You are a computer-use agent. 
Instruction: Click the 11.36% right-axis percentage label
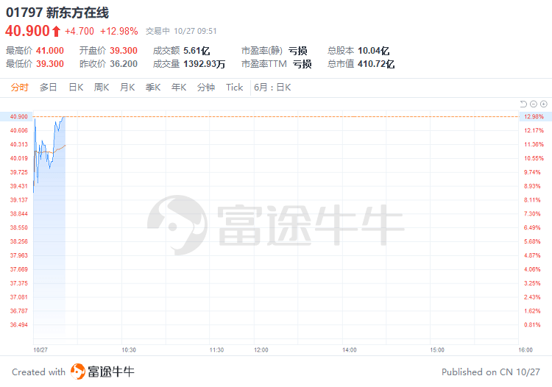pyautogui.click(x=534, y=144)
